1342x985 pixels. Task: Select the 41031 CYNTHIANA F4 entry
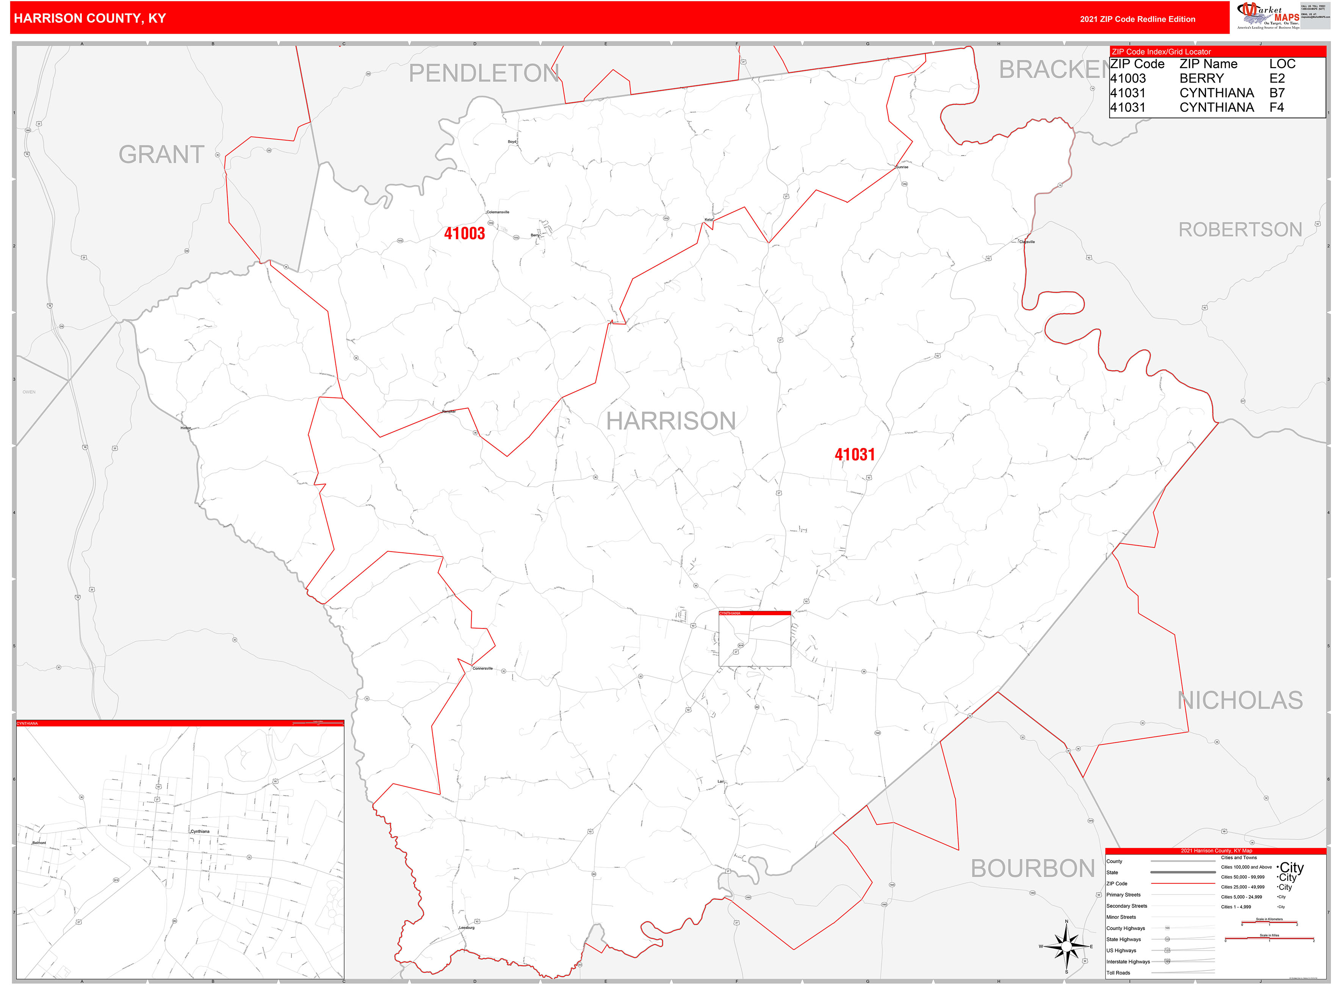tap(1193, 108)
